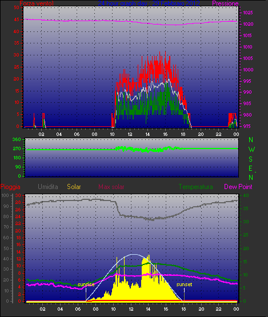Select the Dew Point legend label
The height and width of the screenshot is (317, 268).
tap(238, 187)
